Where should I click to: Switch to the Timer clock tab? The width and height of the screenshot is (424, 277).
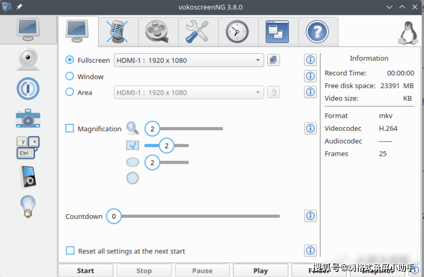(x=238, y=31)
